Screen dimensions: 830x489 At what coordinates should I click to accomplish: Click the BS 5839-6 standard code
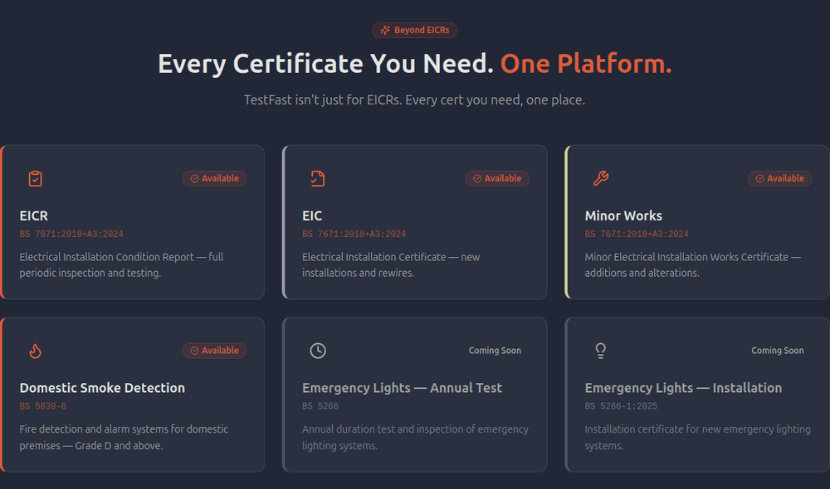pos(43,406)
